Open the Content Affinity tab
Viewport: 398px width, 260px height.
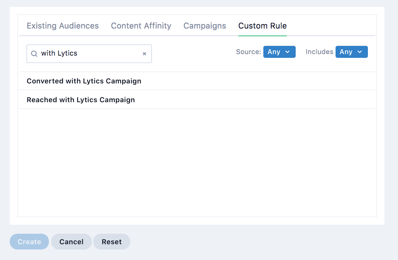141,26
